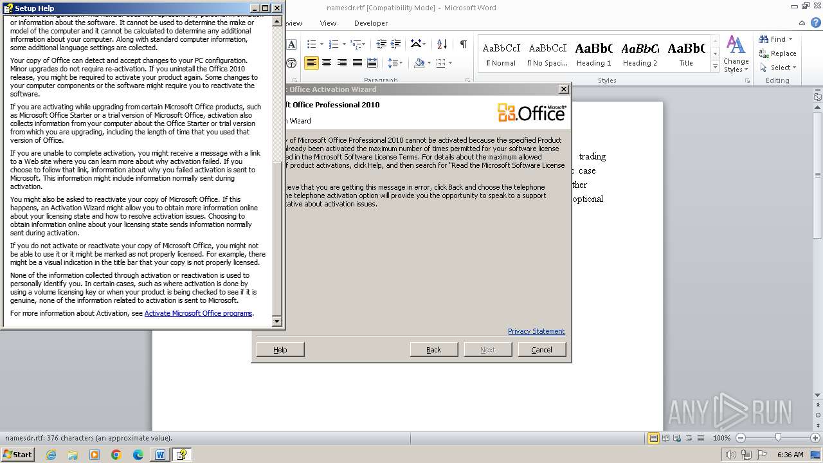Click the 100% zoom level
Viewport: 823px width, 463px height.
(x=721, y=438)
